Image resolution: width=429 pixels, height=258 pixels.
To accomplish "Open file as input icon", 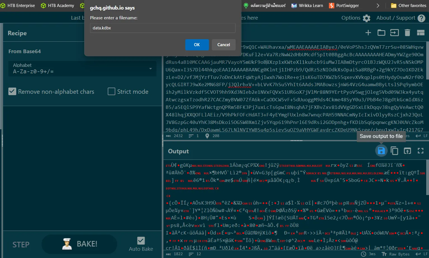I will (394, 33).
